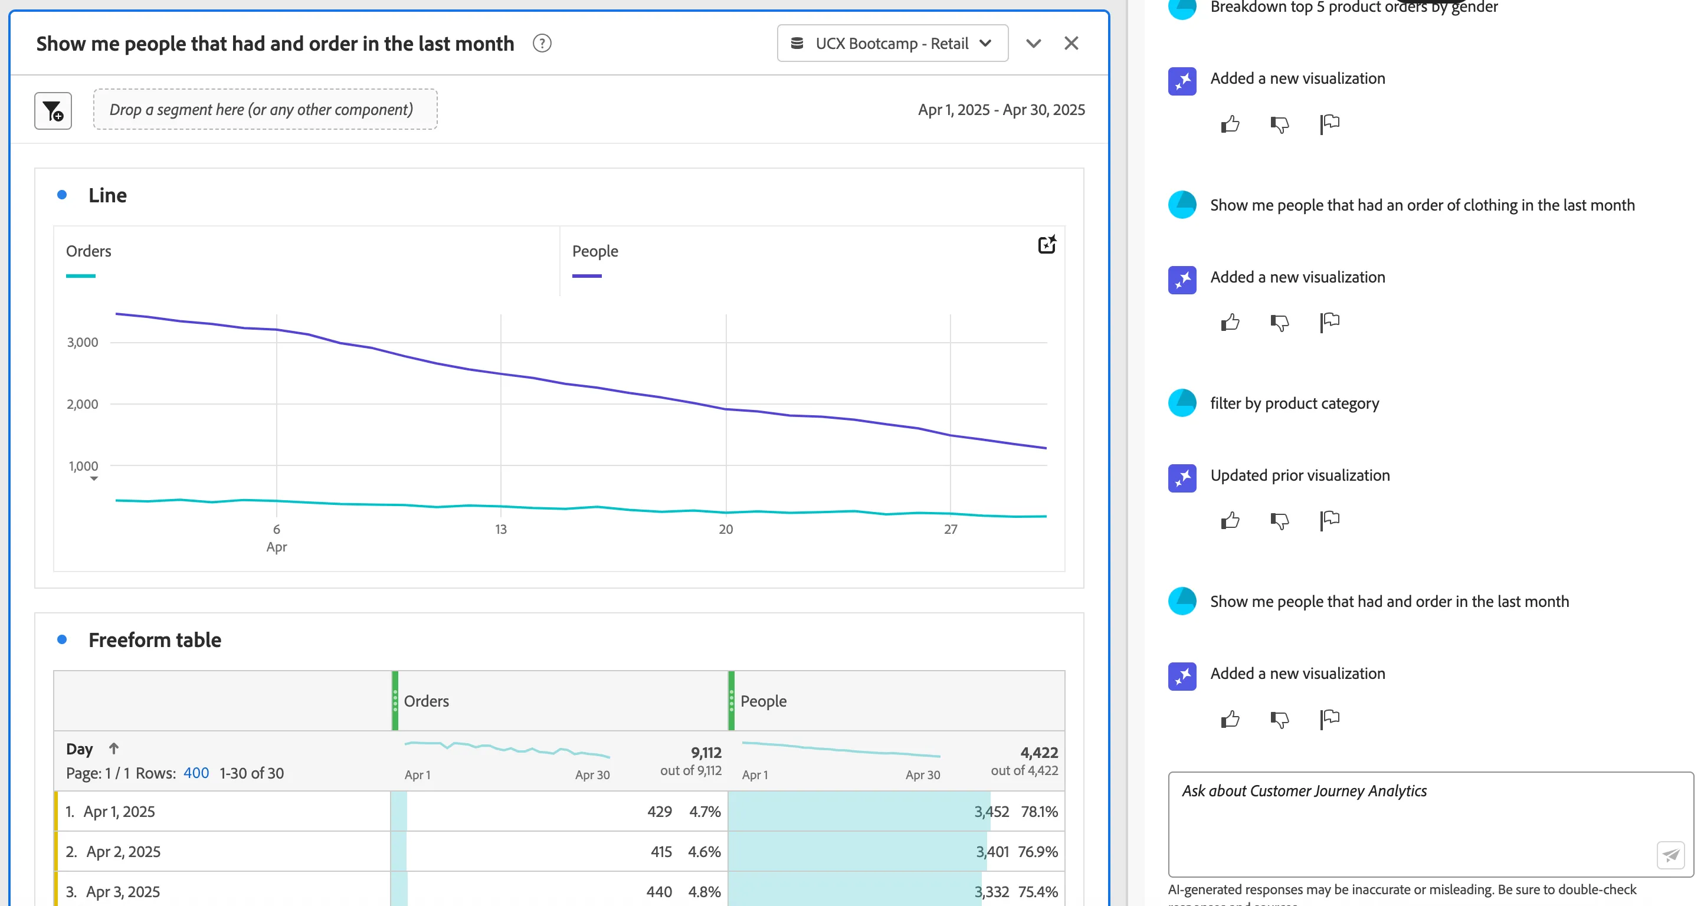The height and width of the screenshot is (906, 1704).
Task: Change rows per page value 400
Action: point(196,773)
